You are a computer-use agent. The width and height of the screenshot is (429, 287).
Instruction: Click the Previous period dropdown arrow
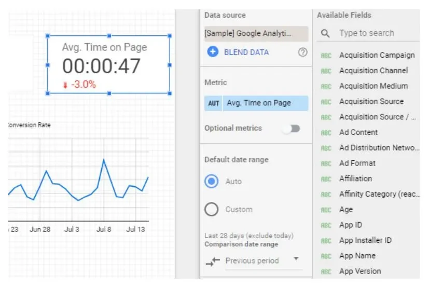pos(296,258)
